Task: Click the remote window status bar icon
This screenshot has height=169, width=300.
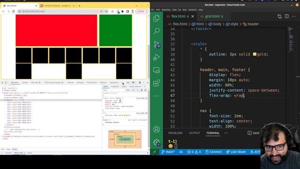Action: (155, 152)
